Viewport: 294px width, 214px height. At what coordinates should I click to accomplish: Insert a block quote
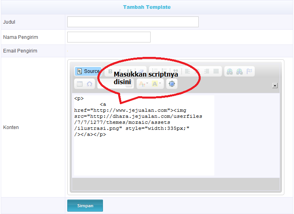click(175, 72)
